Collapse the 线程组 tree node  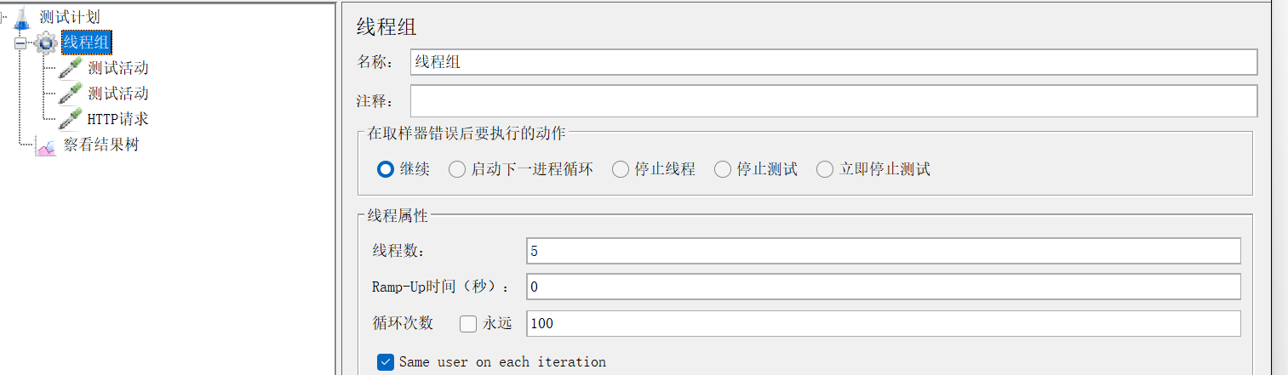(x=20, y=43)
